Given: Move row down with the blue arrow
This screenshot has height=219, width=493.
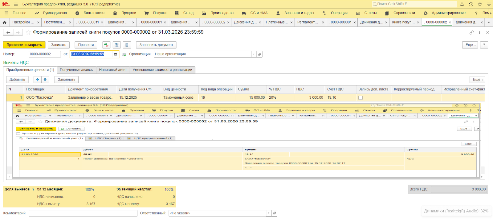Looking at the screenshot, I should [45, 80].
